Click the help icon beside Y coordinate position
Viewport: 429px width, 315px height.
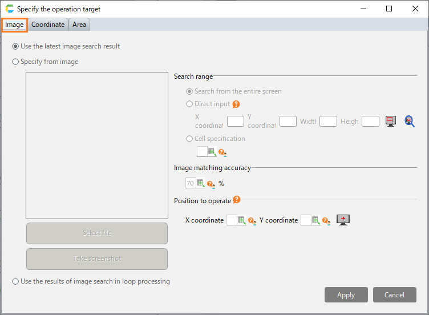326,221
